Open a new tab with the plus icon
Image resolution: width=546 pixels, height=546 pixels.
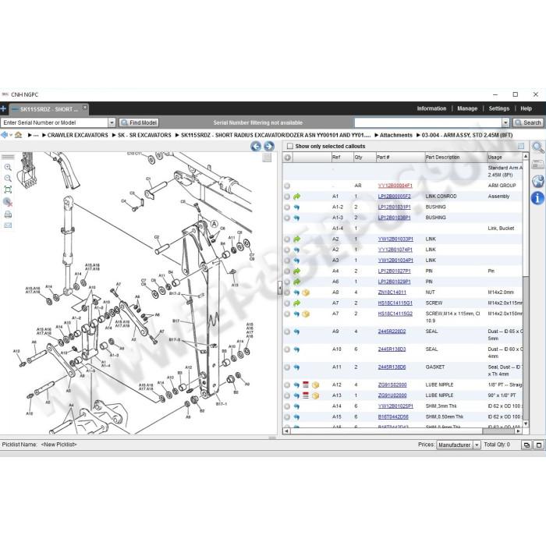click(x=3, y=109)
